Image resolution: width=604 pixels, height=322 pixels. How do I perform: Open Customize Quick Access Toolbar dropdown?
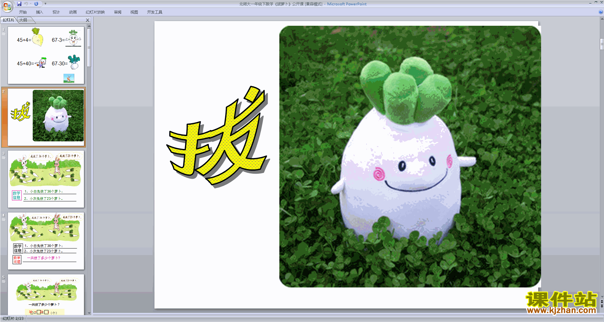pyautogui.click(x=45, y=4)
